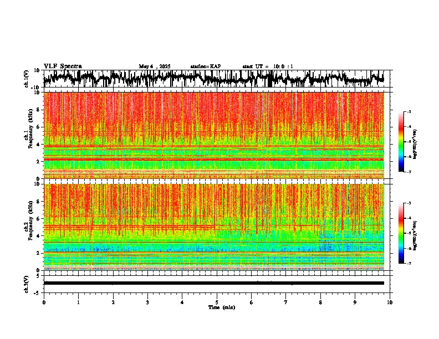This screenshot has width=439, height=339.
Task: Click the ch.1 voltage waveform panel
Action: pos(218,79)
